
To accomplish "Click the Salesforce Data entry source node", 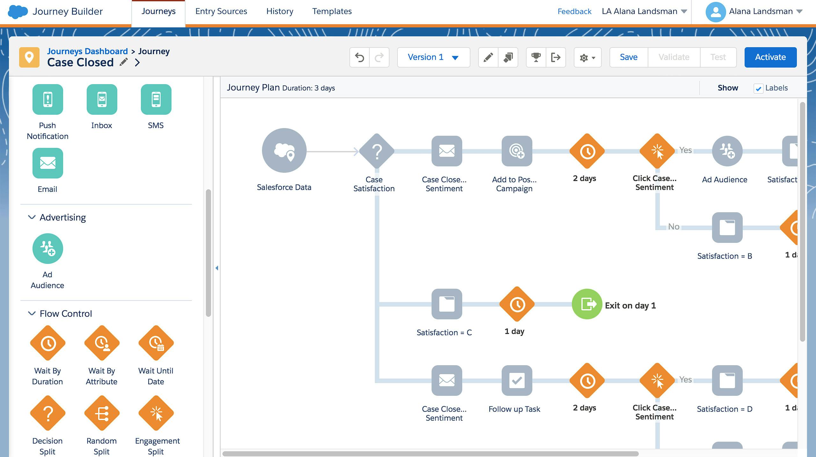I will click(284, 150).
